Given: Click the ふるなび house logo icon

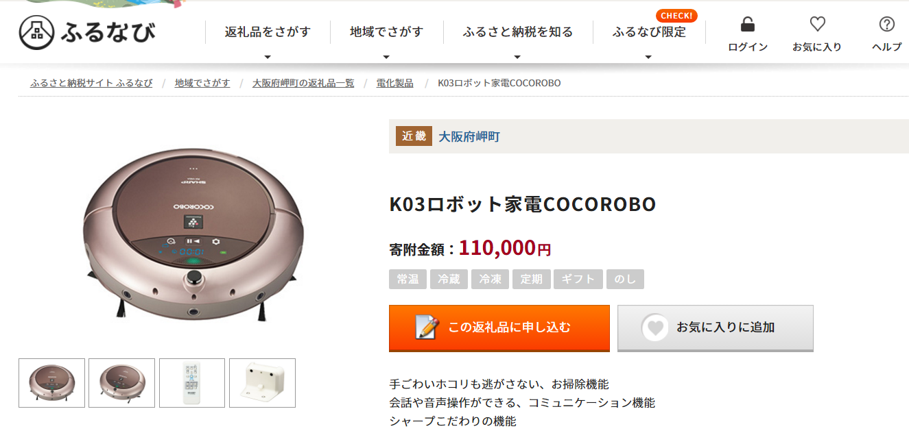Looking at the screenshot, I should 36,32.
